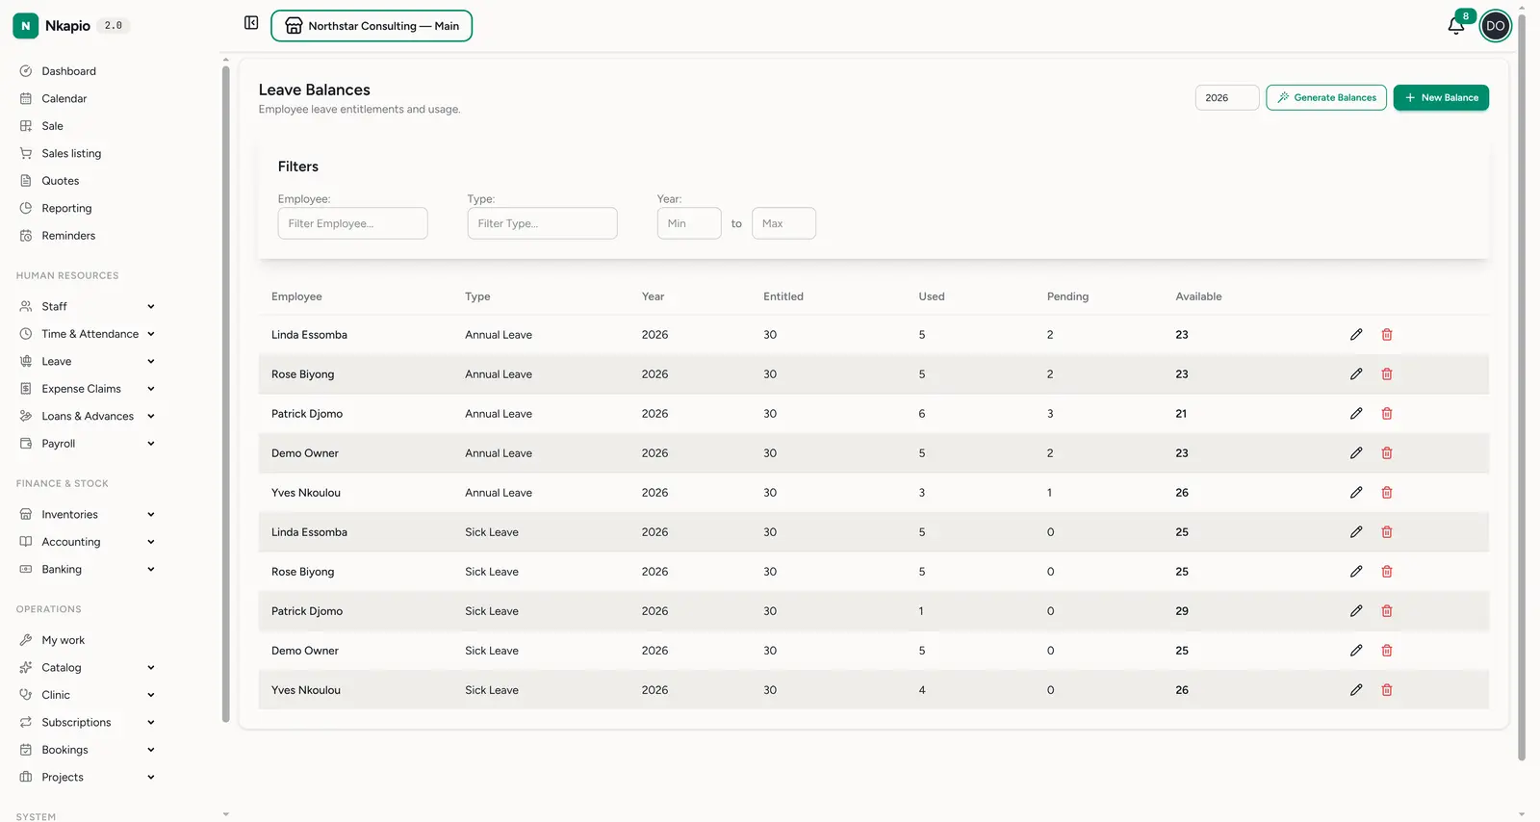This screenshot has width=1540, height=822.
Task: Click the Nkapio logo icon
Action: pyautogui.click(x=26, y=26)
